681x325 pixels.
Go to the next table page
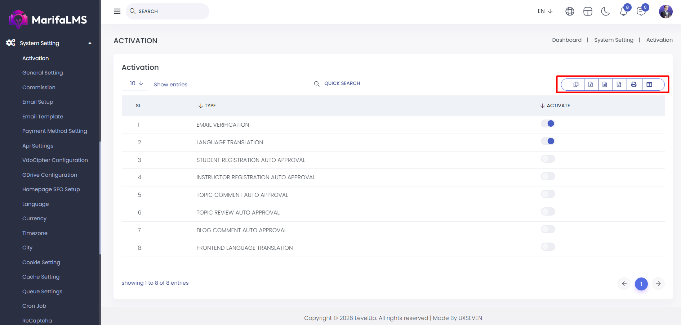tap(658, 284)
